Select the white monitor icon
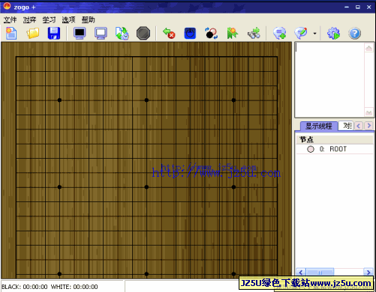 101,33
